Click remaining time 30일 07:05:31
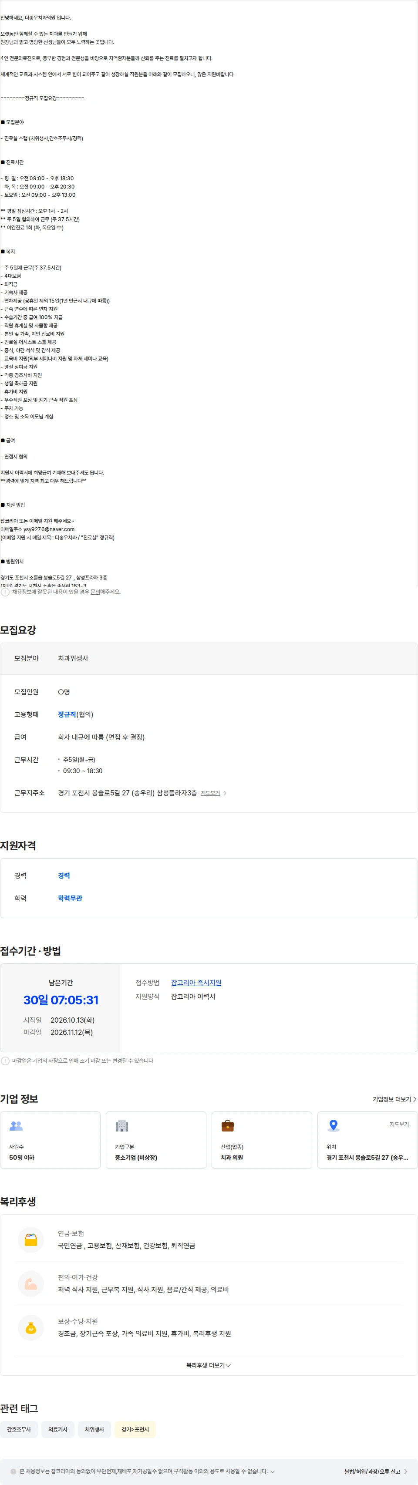 pyautogui.click(x=61, y=1000)
